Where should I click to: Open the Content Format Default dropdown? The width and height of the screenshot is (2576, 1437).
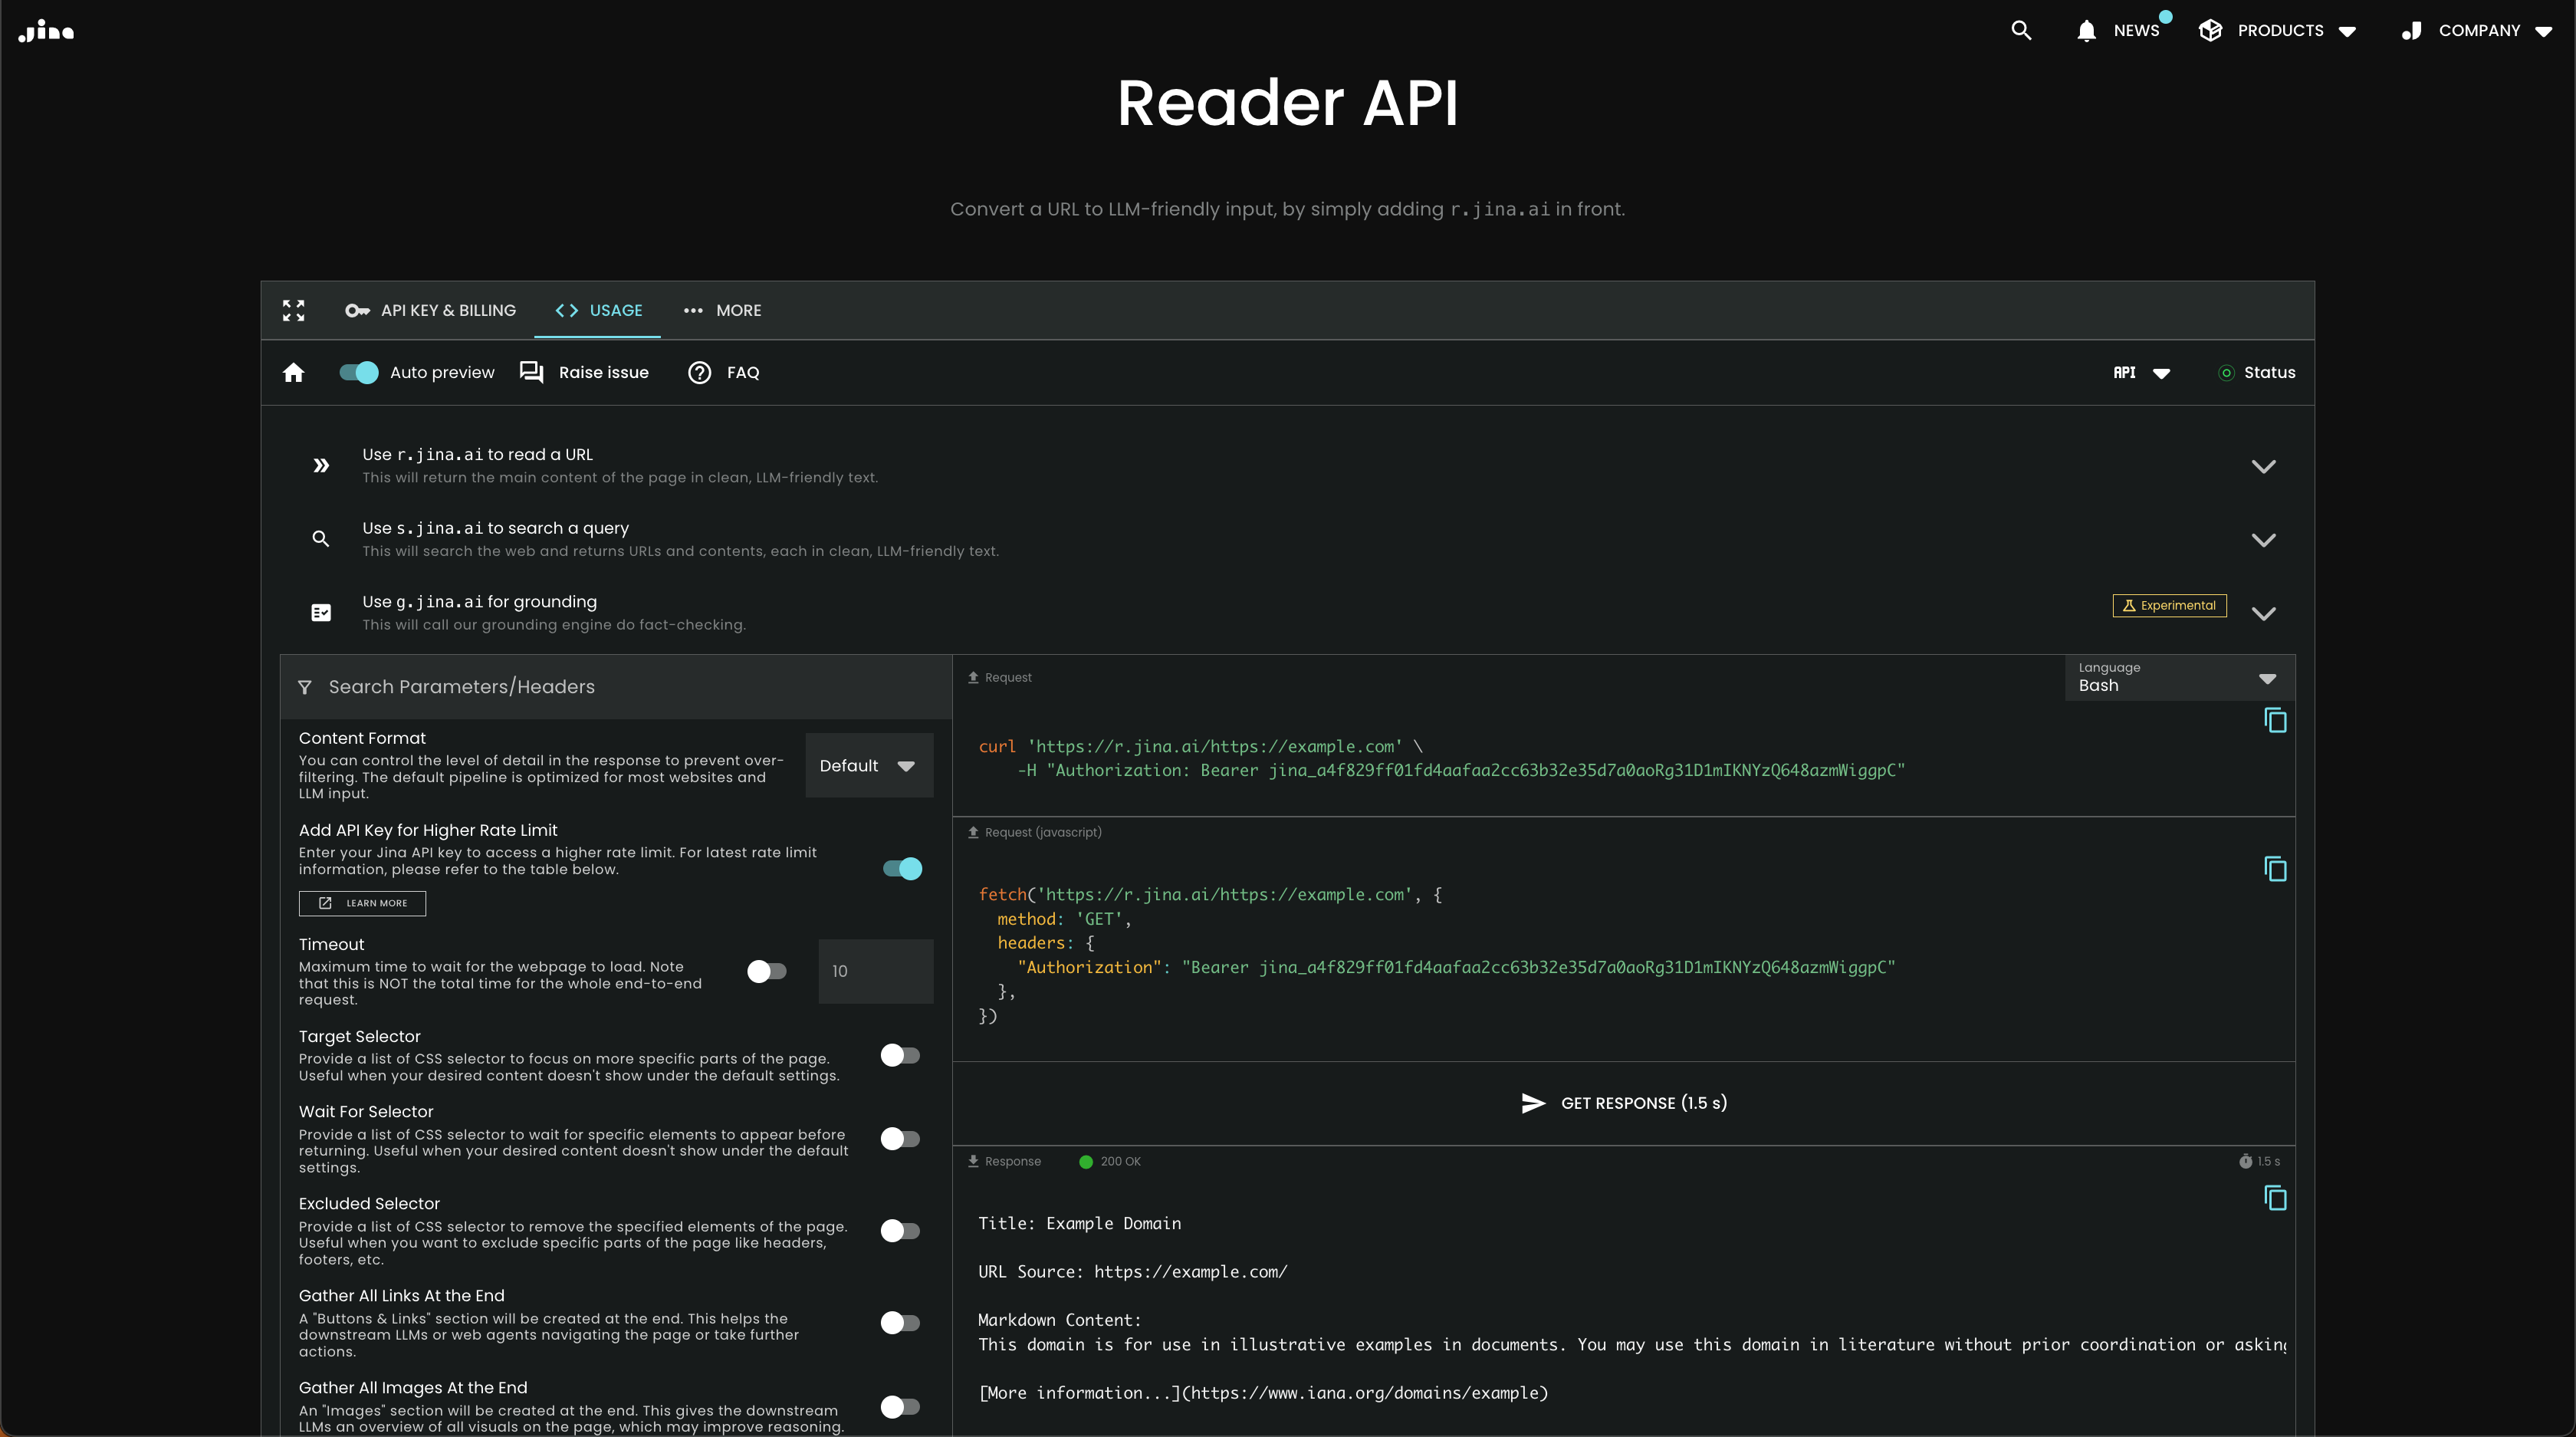pos(869,765)
